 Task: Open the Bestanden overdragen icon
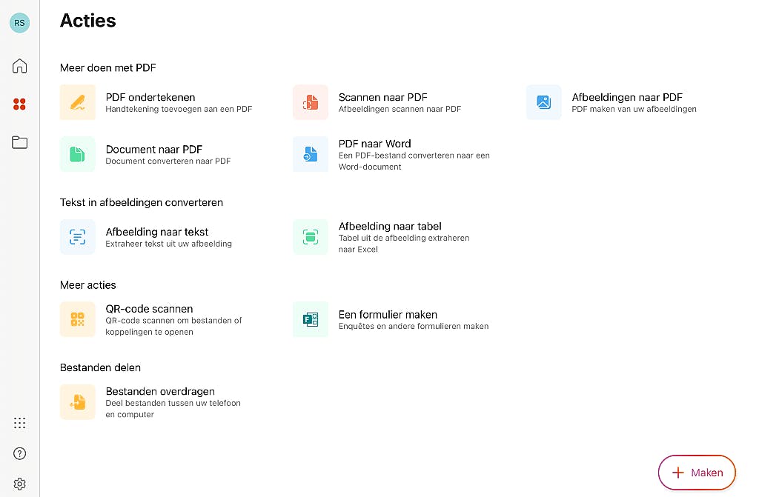78,402
